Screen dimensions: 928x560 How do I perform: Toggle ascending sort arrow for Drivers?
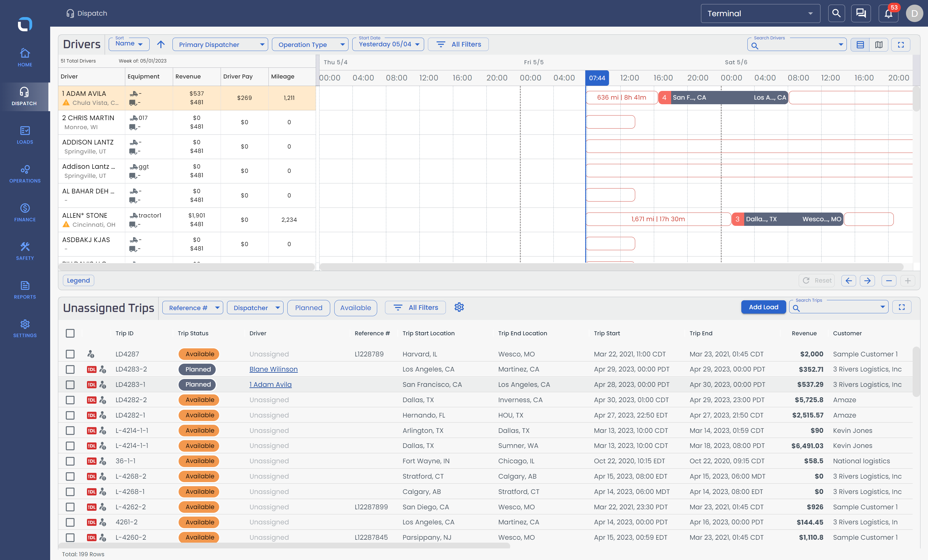(161, 44)
